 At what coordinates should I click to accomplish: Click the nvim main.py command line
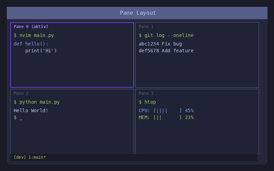(34, 35)
